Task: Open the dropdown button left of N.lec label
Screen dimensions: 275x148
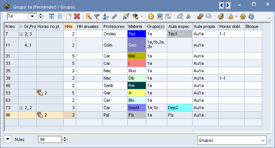Action: pyautogui.click(x=8, y=139)
